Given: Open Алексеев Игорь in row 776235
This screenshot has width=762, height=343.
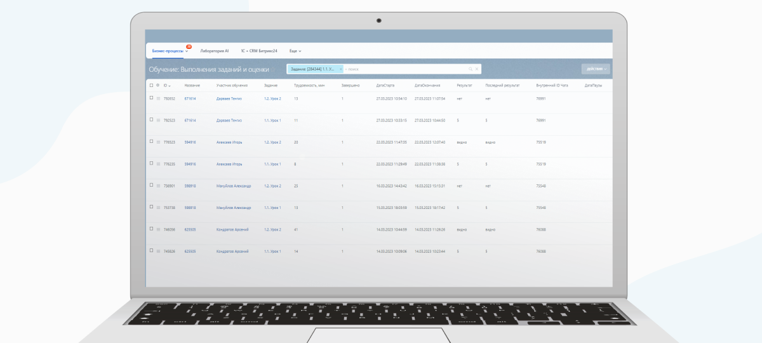Looking at the screenshot, I should pyautogui.click(x=229, y=164).
